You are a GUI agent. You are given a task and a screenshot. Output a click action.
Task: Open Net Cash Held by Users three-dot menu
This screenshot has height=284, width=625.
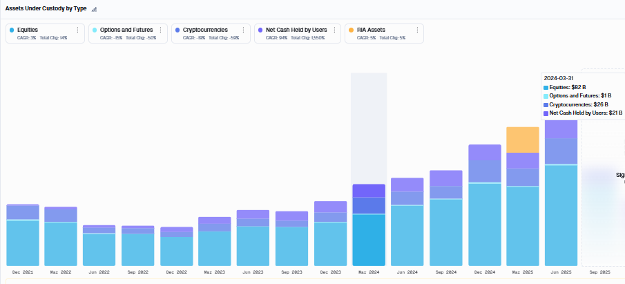(334, 30)
